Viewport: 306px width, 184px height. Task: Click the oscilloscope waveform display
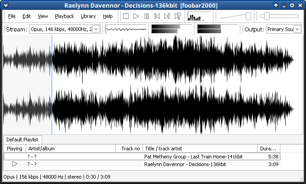(126, 29)
